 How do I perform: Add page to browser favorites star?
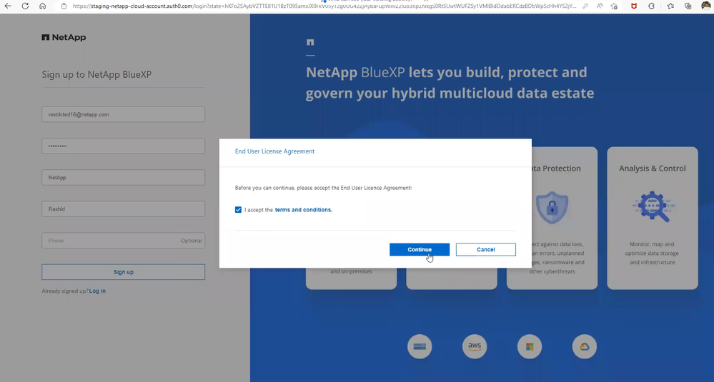tap(614, 6)
